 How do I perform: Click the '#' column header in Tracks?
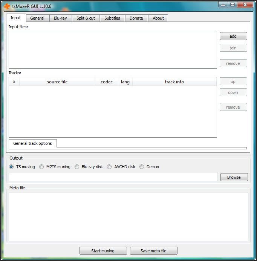click(14, 82)
